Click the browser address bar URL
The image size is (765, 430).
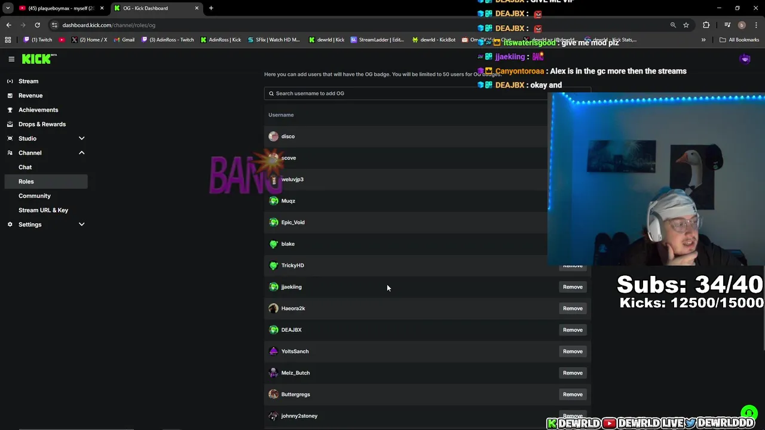(x=109, y=25)
